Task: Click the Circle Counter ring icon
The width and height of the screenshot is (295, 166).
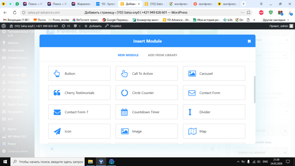Action: (x=124, y=93)
